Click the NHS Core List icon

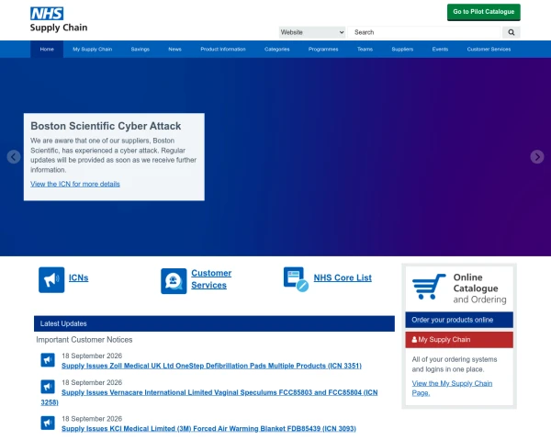[296, 279]
